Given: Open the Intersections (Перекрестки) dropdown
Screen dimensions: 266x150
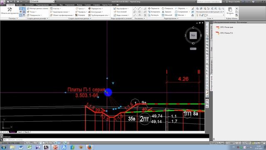Looking at the screenshot, I should [96, 8].
